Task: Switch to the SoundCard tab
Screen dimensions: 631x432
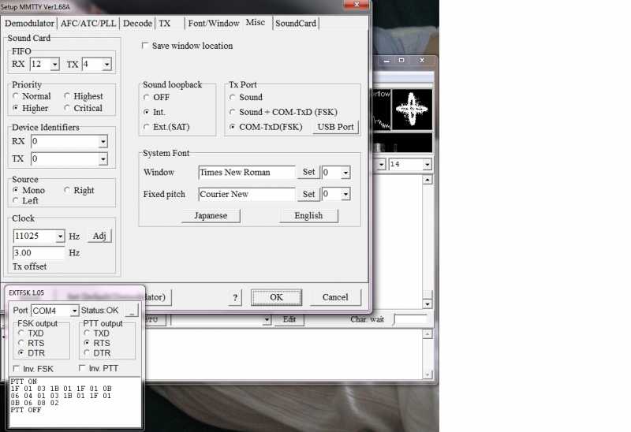Action: coord(296,24)
